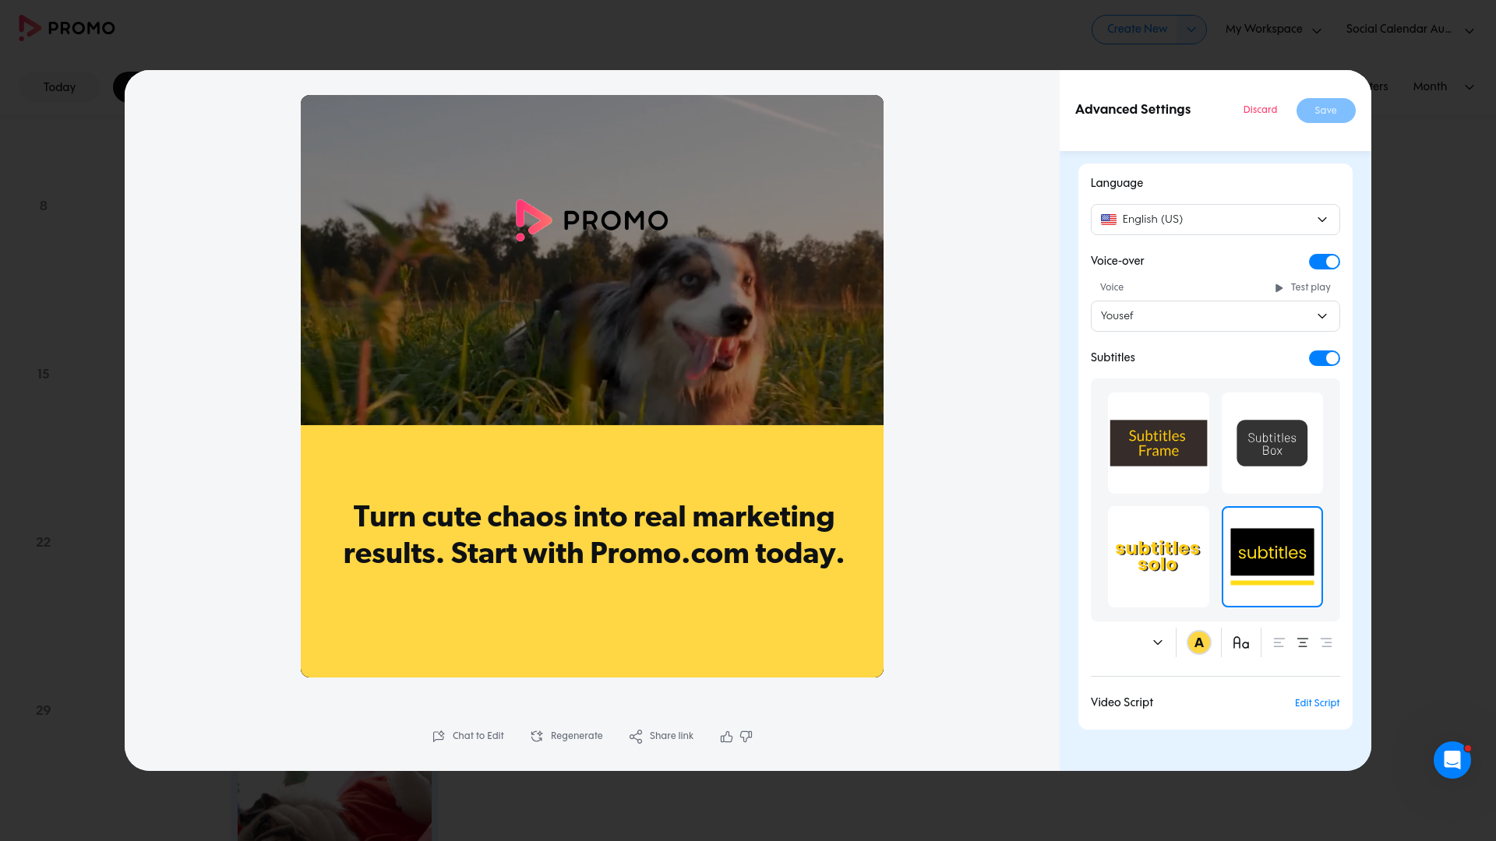Click Discard in Advanced Settings
1496x841 pixels.
click(1260, 110)
